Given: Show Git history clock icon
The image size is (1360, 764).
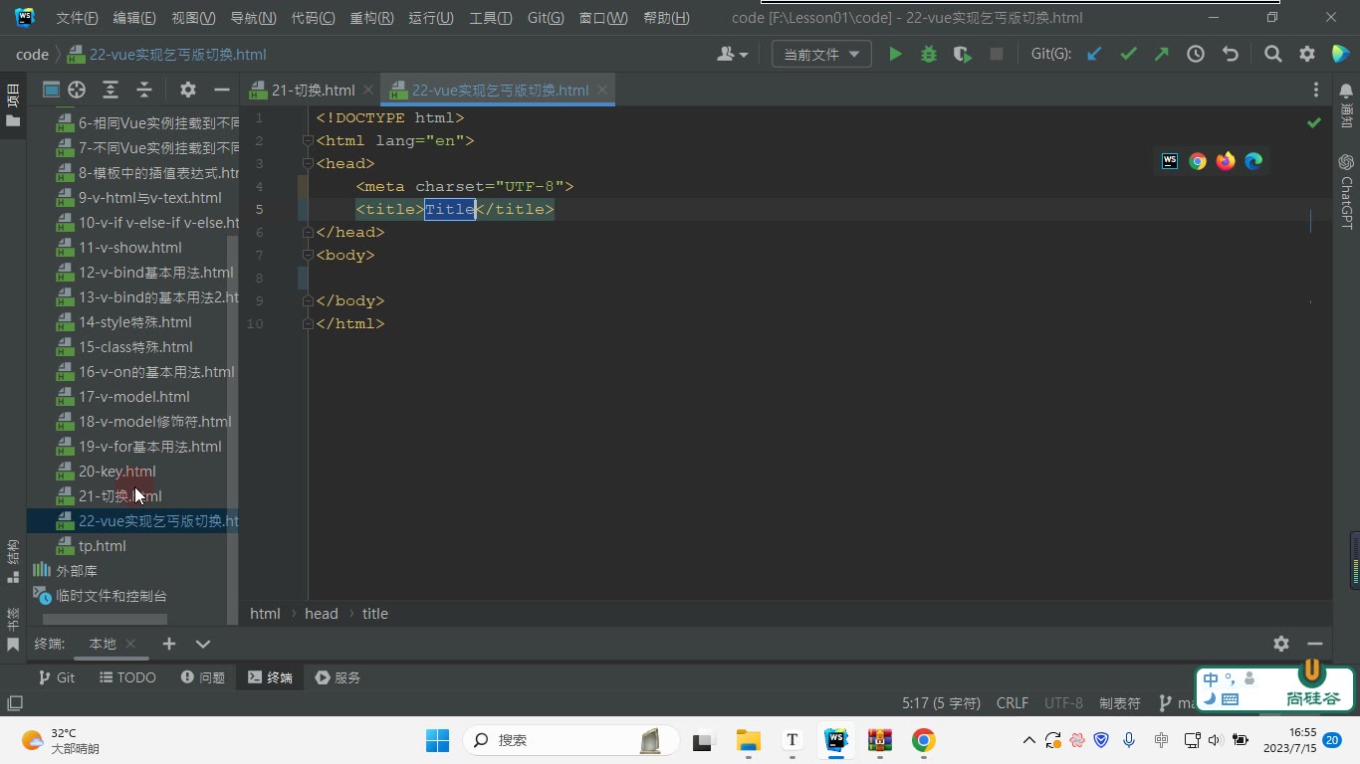Looking at the screenshot, I should [x=1196, y=55].
